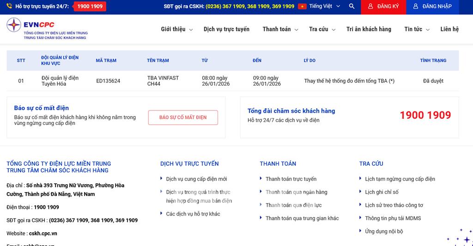Open Thanh toán trực tuyến footer link

pos(291,179)
